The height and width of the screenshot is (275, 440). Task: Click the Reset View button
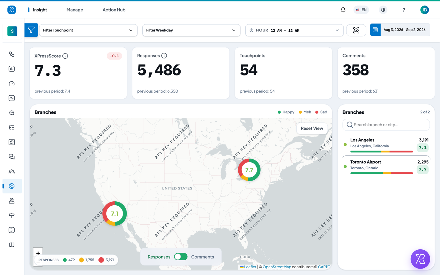(312, 128)
